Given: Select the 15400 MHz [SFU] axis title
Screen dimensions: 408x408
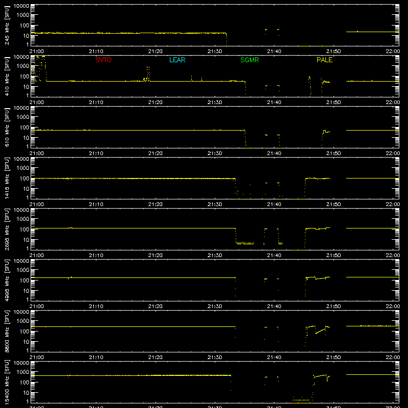Looking at the screenshot, I should [x=7, y=382].
